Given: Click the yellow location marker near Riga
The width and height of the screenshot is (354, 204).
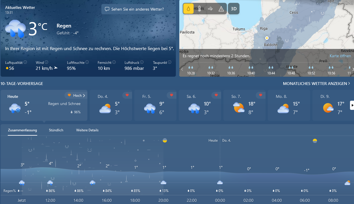Looking at the screenshot, I should click(267, 38).
